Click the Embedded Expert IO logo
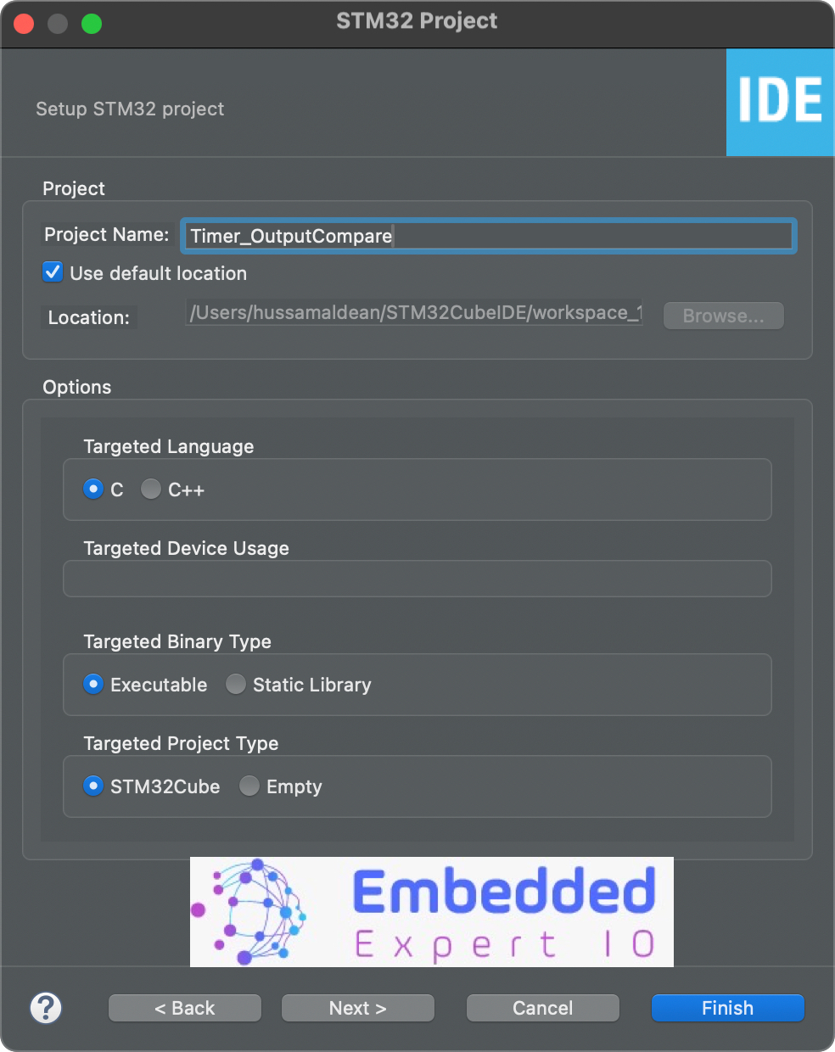Screen dimensions: 835x1052 pos(431,912)
